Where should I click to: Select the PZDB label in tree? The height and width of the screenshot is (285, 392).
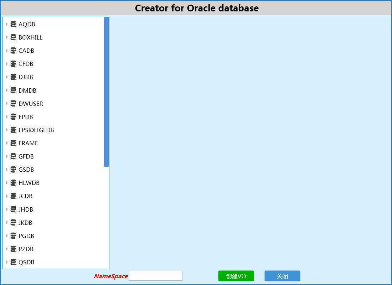tap(26, 249)
